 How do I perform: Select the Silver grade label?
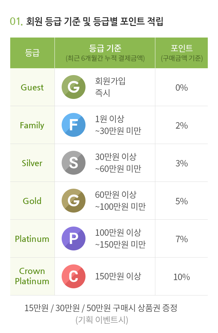click(x=32, y=163)
